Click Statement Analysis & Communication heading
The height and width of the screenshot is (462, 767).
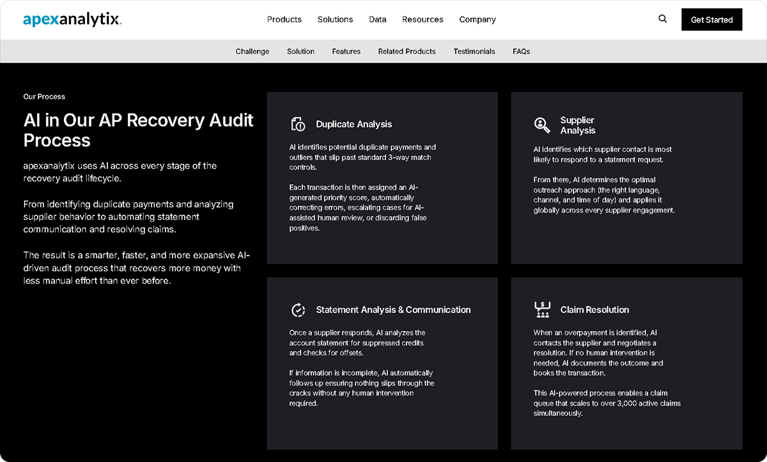(x=394, y=310)
